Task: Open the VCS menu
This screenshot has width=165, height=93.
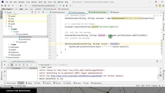Action: [x=55, y=2]
